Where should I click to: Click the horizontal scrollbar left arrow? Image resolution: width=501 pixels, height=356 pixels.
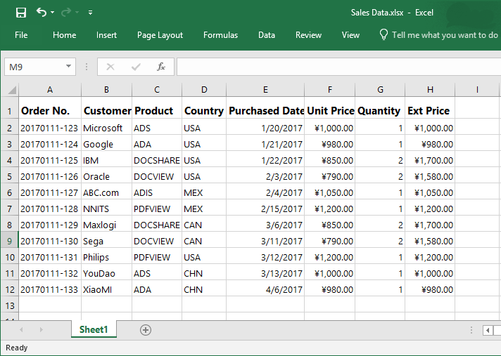tap(488, 330)
